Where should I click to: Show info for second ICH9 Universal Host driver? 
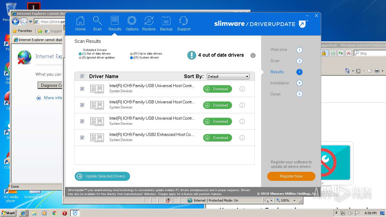pos(242,105)
